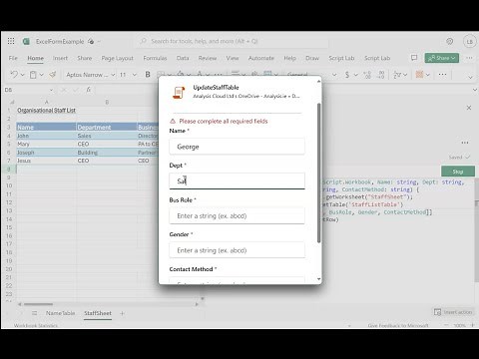The height and width of the screenshot is (359, 479).
Task: Click the Select All corner triangle
Action: click(12, 102)
